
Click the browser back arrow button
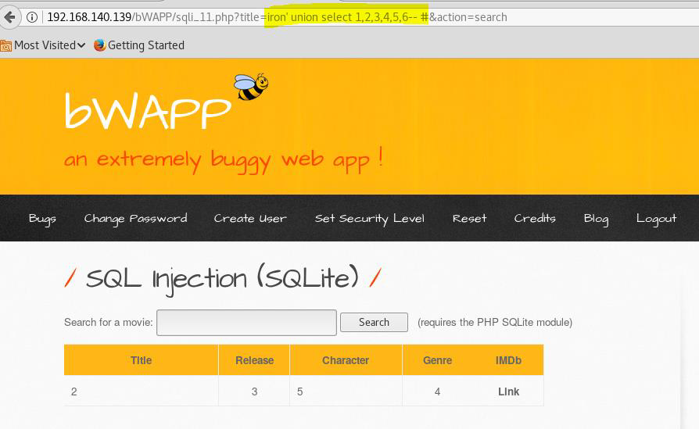[x=9, y=17]
